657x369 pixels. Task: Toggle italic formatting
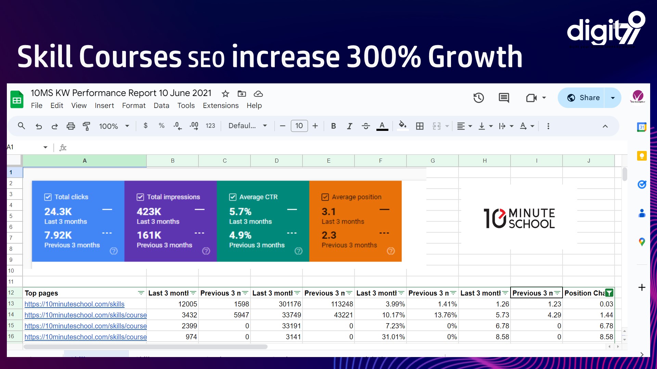pyautogui.click(x=349, y=126)
